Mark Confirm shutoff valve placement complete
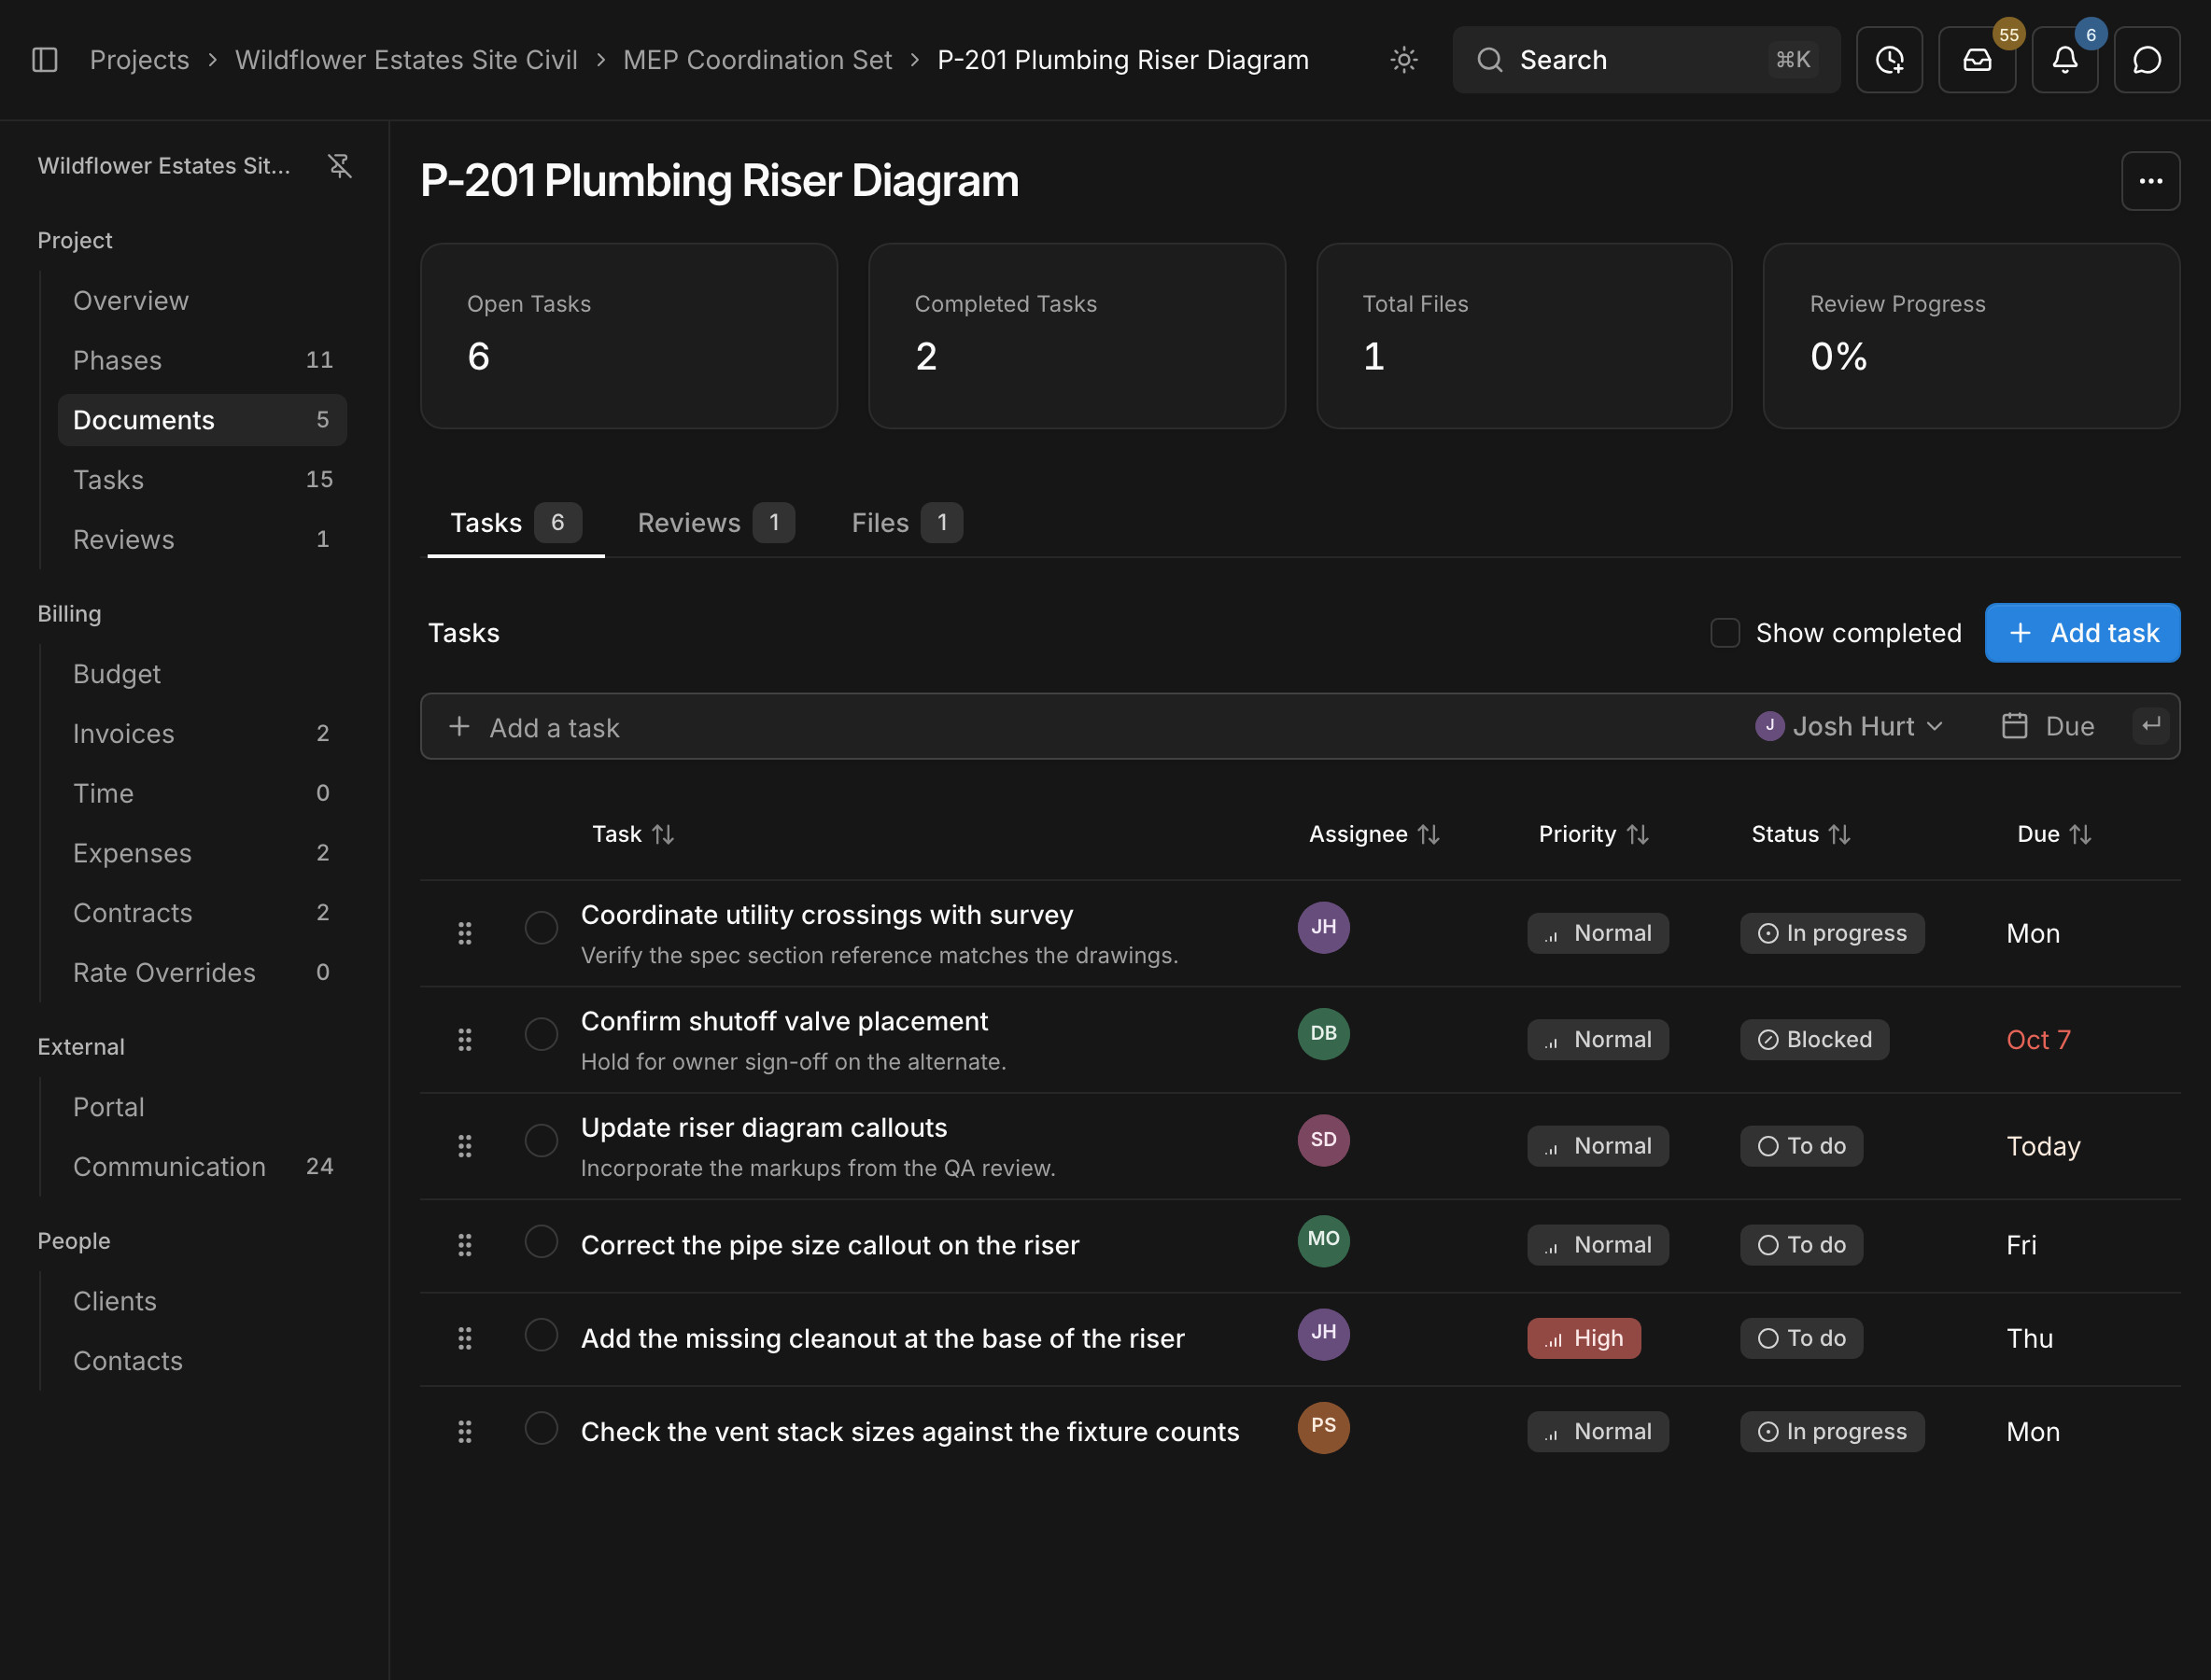This screenshot has width=2211, height=1680. tap(542, 1034)
